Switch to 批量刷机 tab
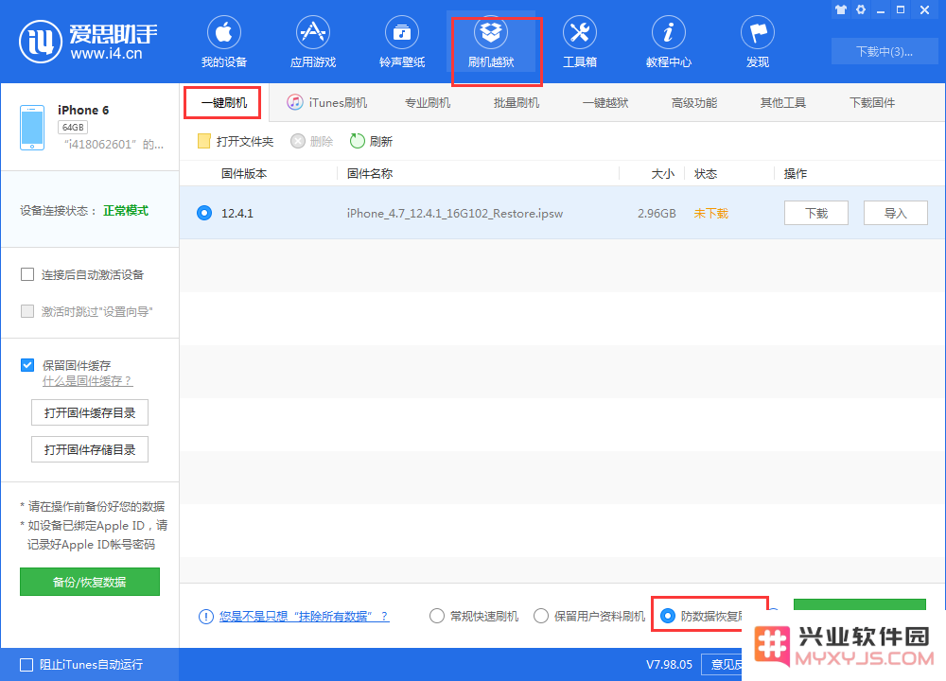 click(517, 102)
